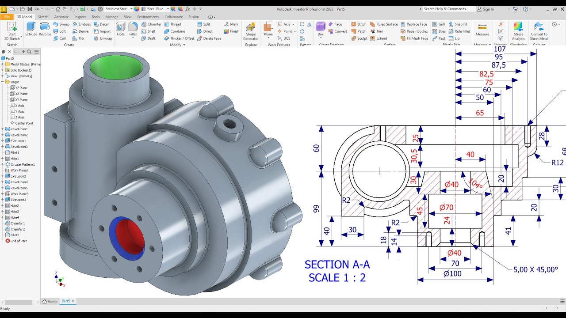Click the Decal tool

(101, 24)
